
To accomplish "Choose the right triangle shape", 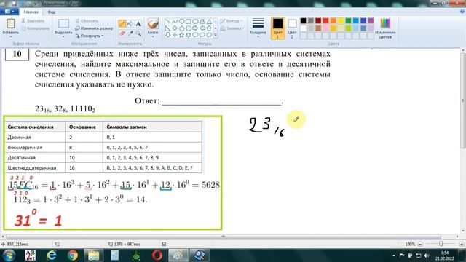I will click(x=168, y=28).
